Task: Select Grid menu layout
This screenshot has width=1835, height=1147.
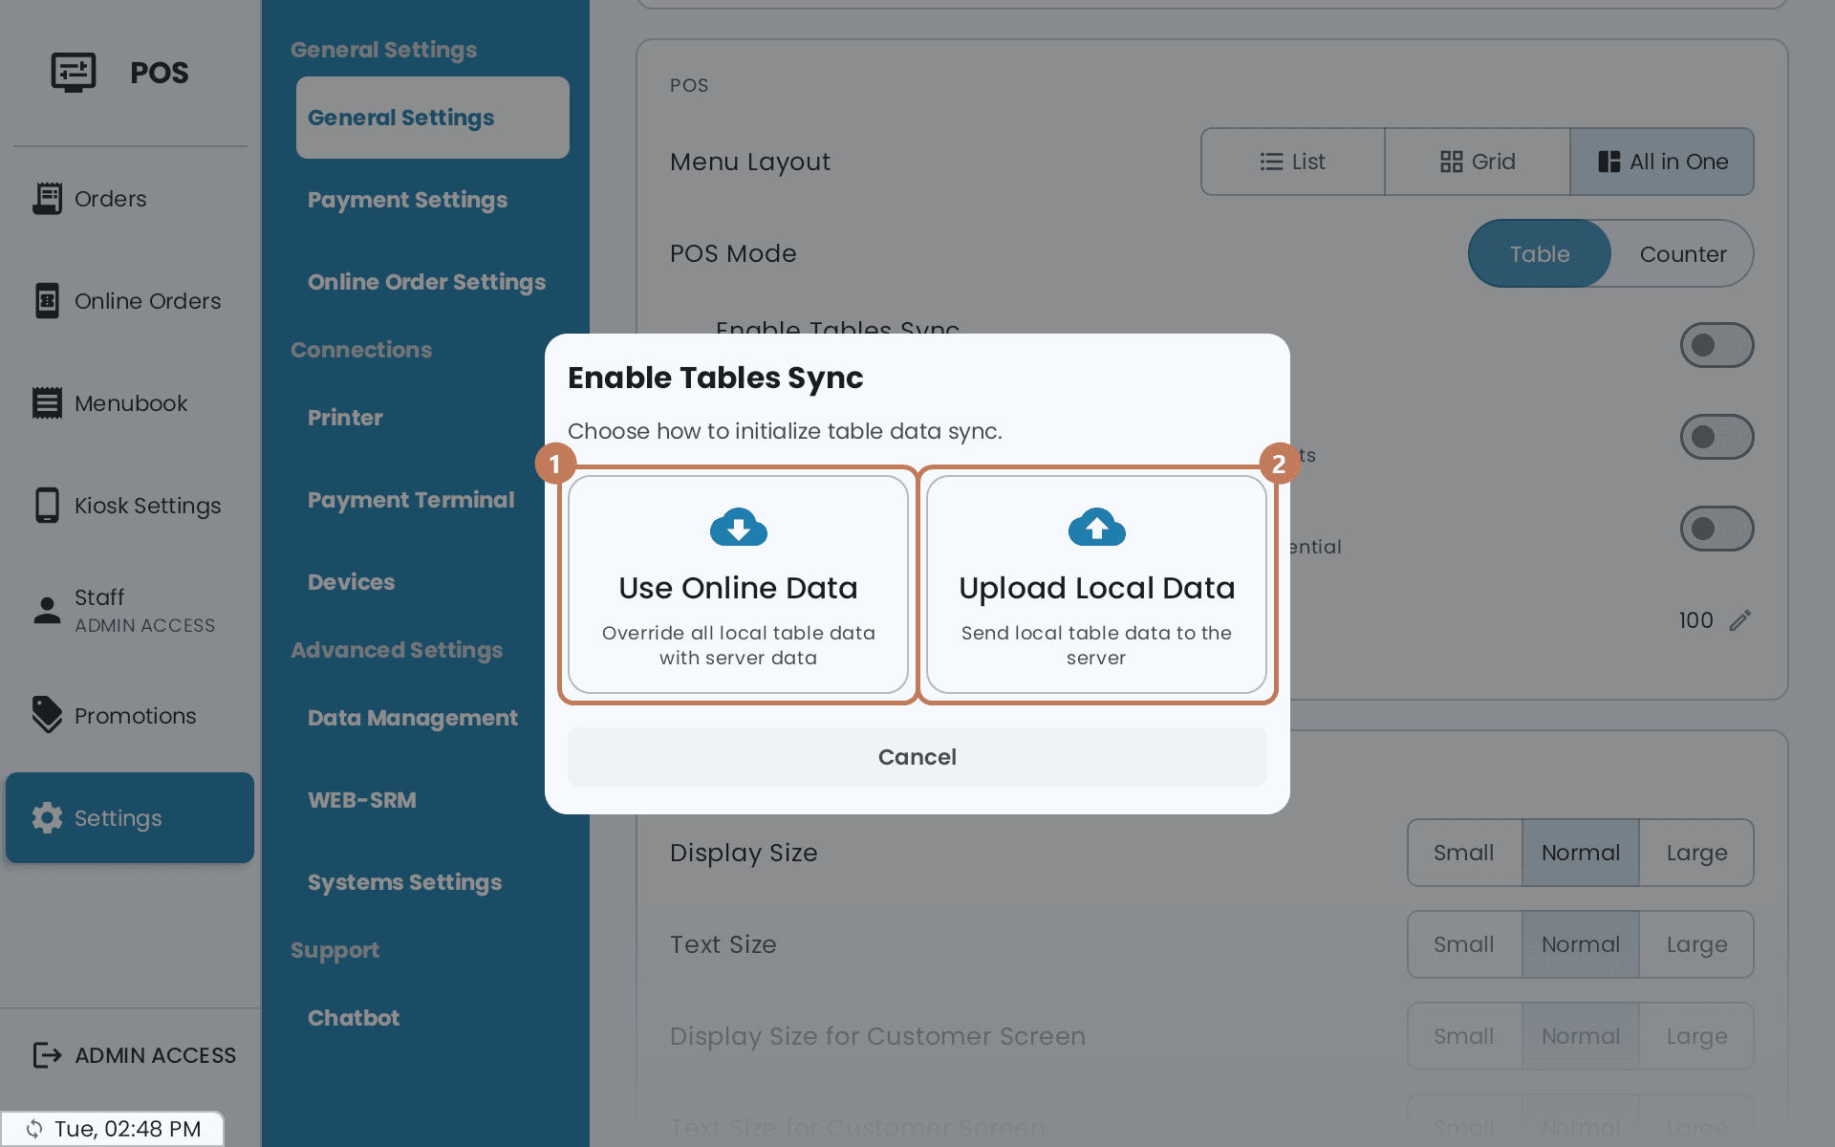Action: (1478, 162)
